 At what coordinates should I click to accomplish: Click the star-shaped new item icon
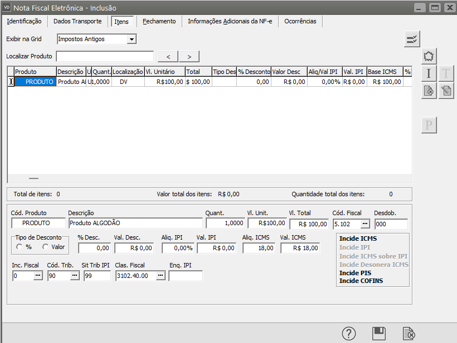[429, 56]
